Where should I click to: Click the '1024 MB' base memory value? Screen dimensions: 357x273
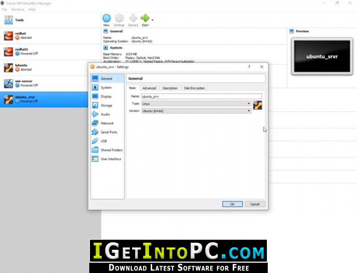(131, 54)
